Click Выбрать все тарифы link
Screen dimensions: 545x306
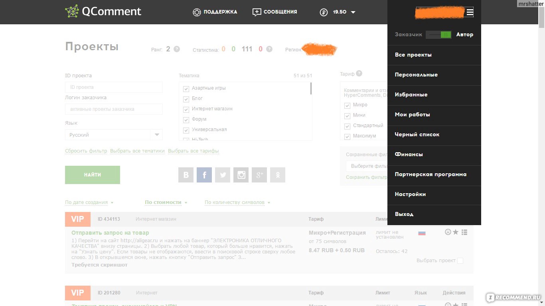pos(194,151)
